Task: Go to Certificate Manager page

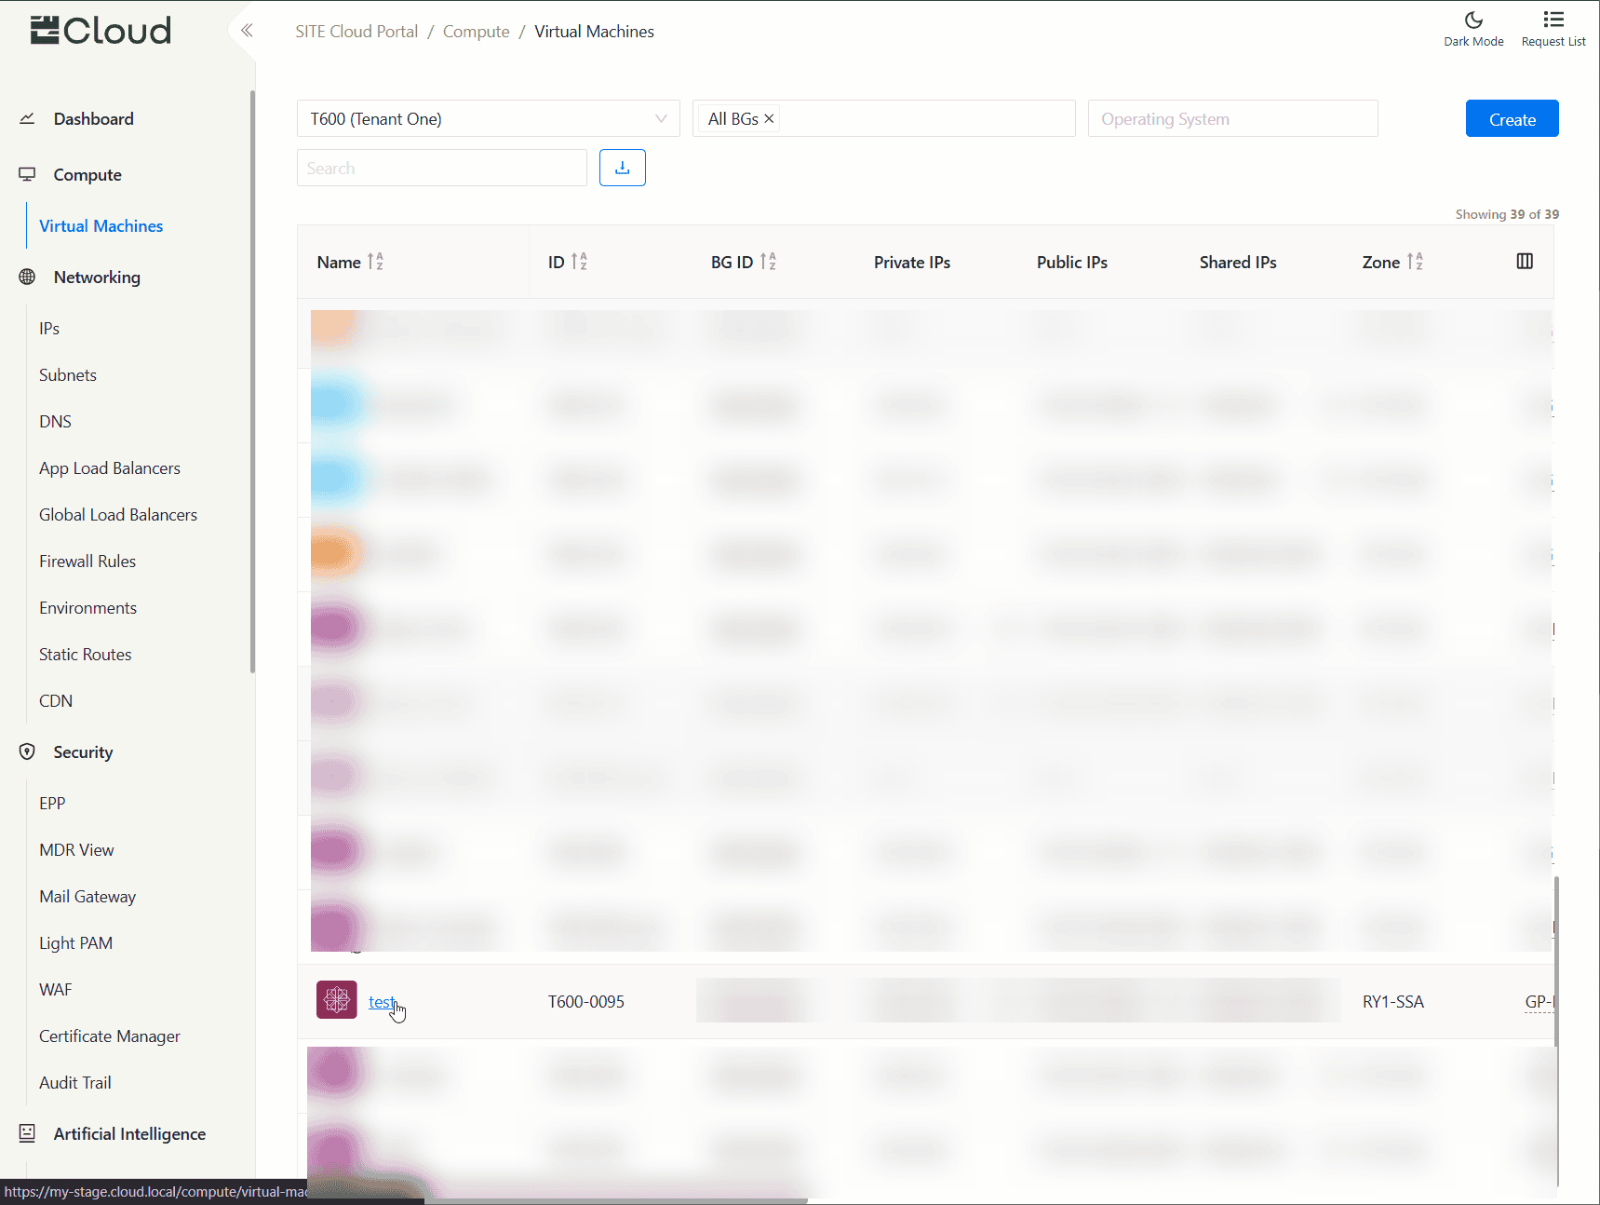Action: 110,1036
